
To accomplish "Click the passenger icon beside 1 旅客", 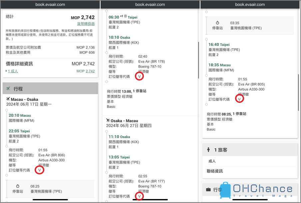I will [x=208, y=149].
